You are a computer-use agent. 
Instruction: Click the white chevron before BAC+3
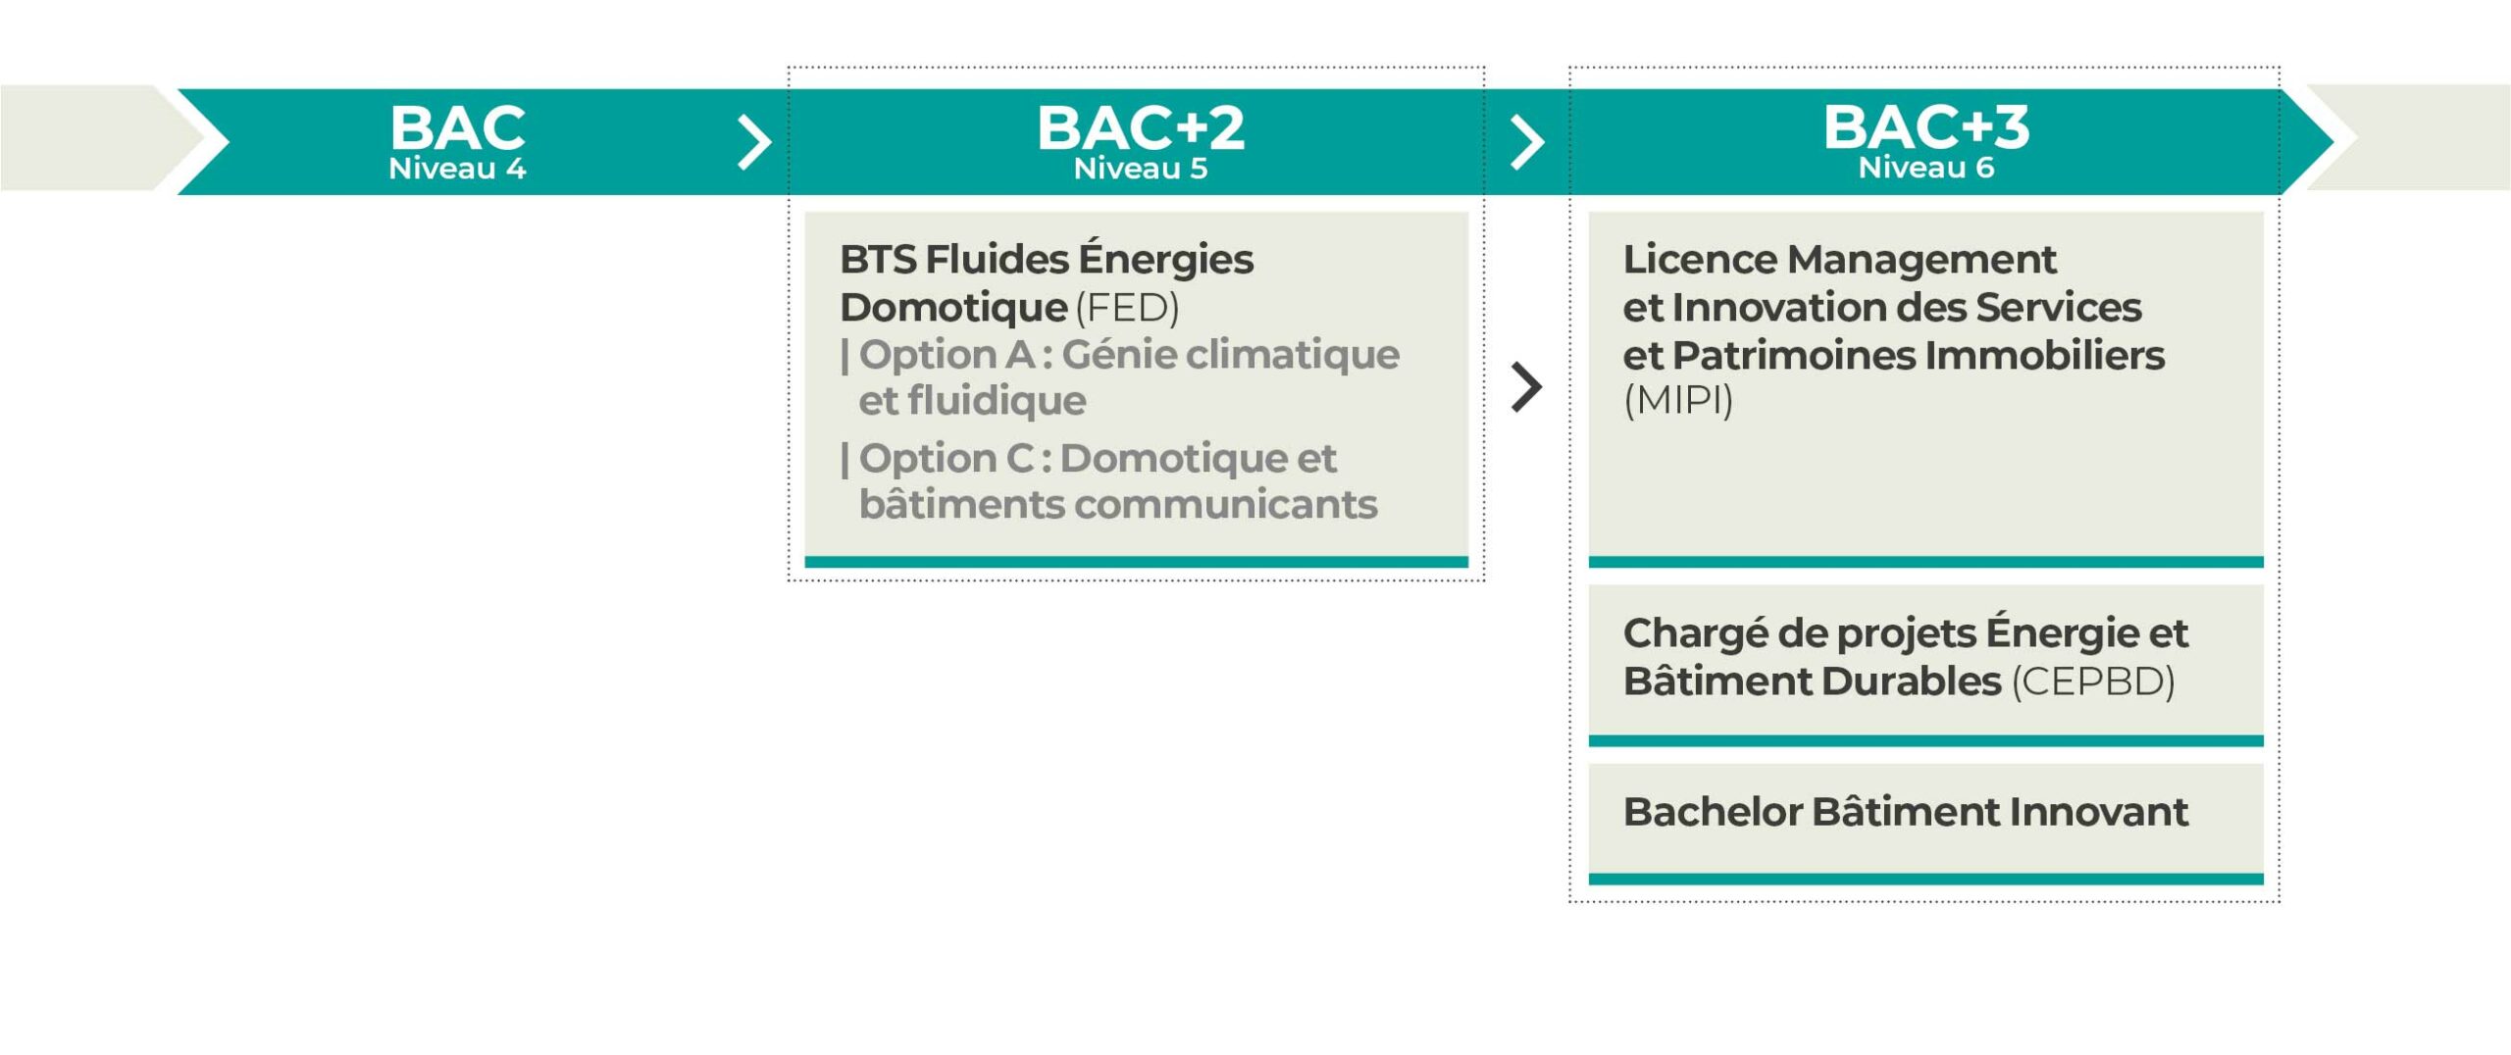pyautogui.click(x=1527, y=143)
